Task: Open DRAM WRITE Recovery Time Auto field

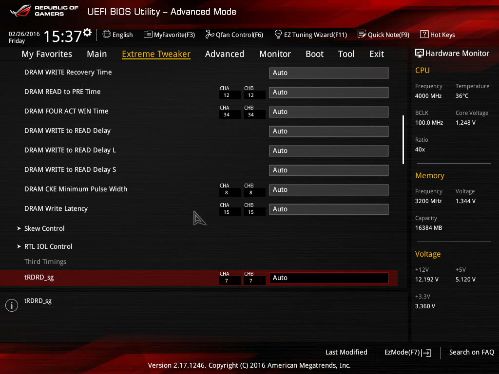Action: [x=329, y=73]
